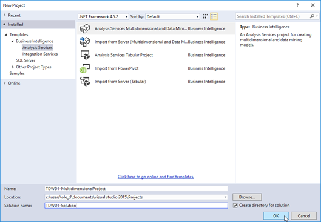
Task: Select Other Project Types tree item
Action: coord(33,67)
